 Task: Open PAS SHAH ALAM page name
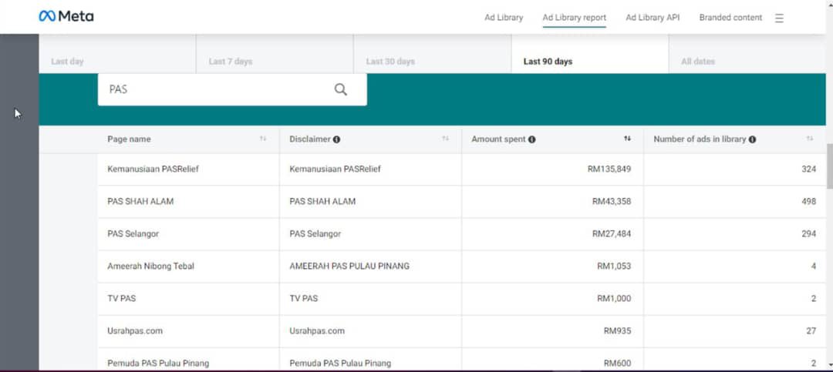[x=140, y=202]
